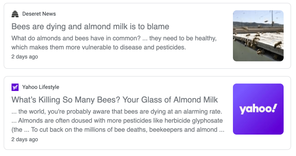Click the purple Yahoo favicon icon
The width and height of the screenshot is (296, 156).
(15, 87)
